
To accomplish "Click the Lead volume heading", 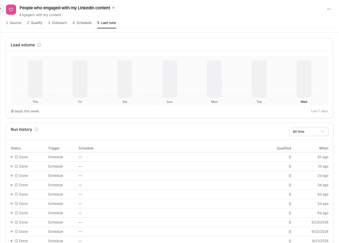I will click(23, 45).
